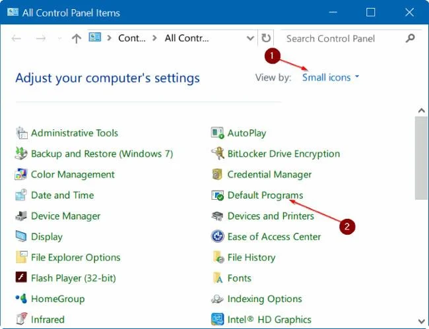Click the BitLocker Drive Encryption icon
The height and width of the screenshot is (329, 429).
(218, 154)
